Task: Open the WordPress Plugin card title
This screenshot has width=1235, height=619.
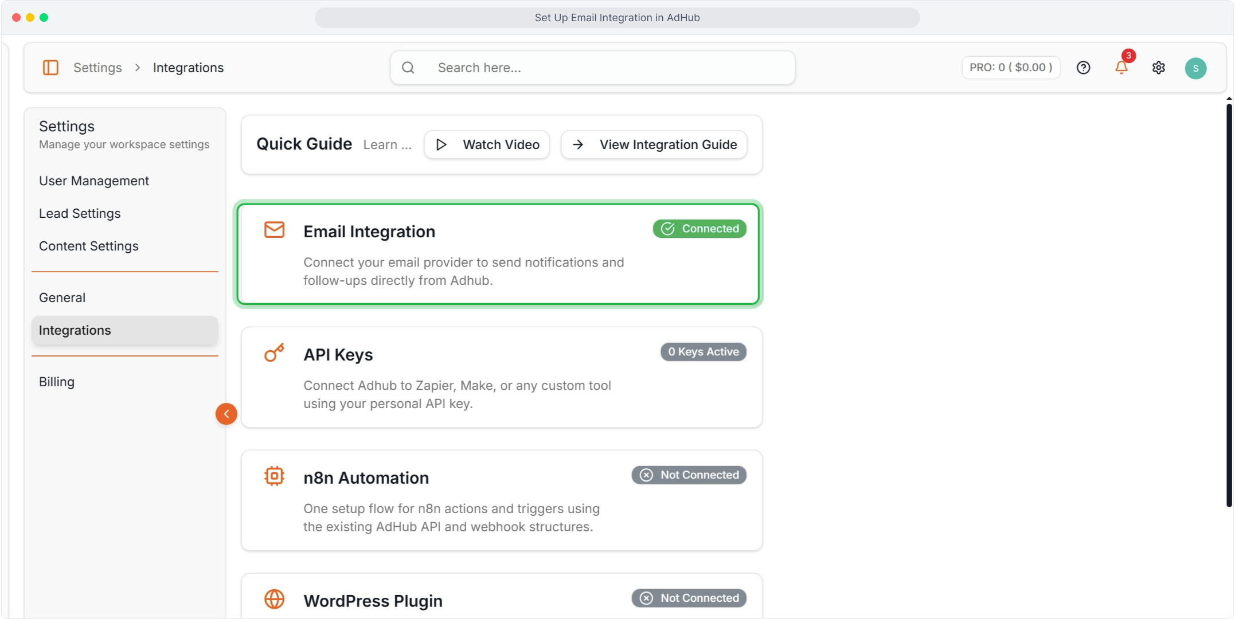Action: (373, 601)
